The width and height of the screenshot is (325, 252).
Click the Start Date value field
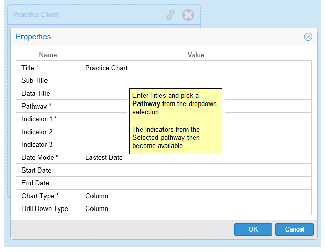195,170
